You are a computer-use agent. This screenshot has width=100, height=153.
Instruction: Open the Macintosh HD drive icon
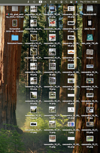90,9
